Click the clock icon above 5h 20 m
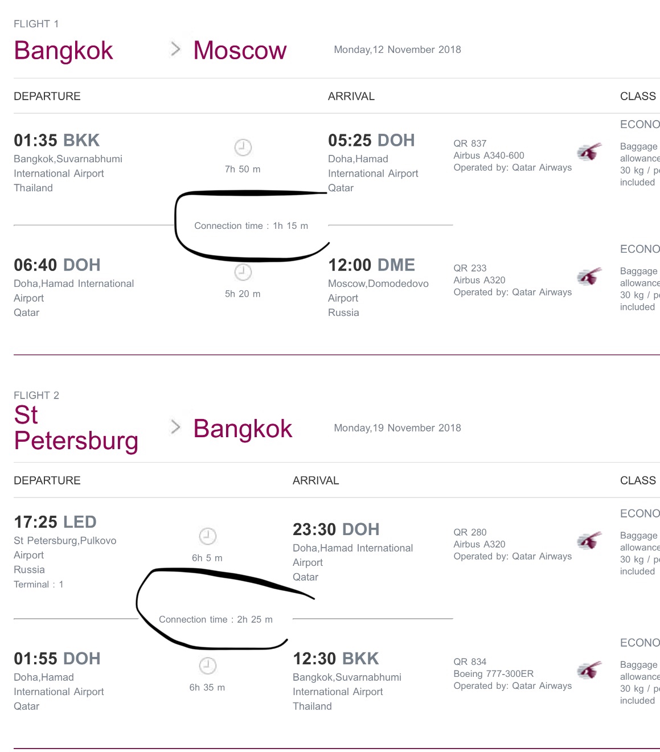 click(243, 272)
